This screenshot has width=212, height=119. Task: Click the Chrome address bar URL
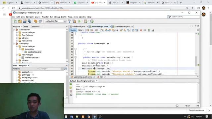(x=42, y=8)
